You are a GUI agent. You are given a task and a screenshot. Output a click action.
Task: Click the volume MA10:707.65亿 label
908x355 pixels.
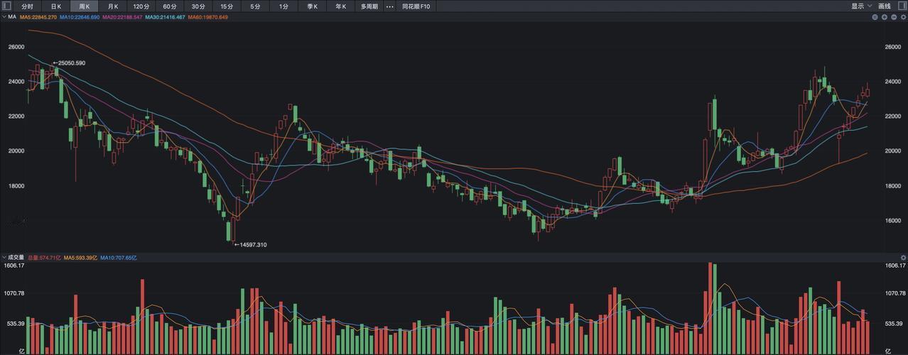point(119,258)
